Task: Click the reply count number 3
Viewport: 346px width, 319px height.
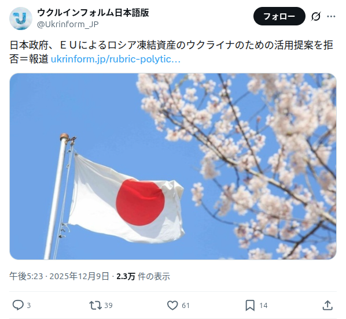Action: pyautogui.click(x=29, y=306)
